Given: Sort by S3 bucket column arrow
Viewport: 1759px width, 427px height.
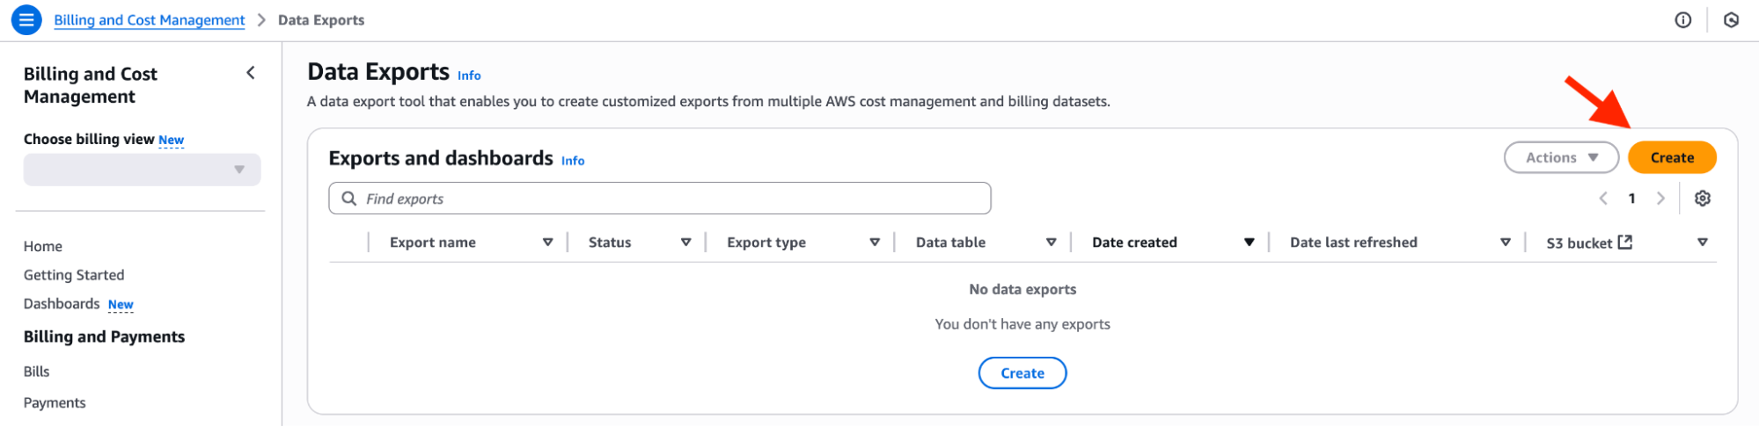Looking at the screenshot, I should click(1703, 242).
